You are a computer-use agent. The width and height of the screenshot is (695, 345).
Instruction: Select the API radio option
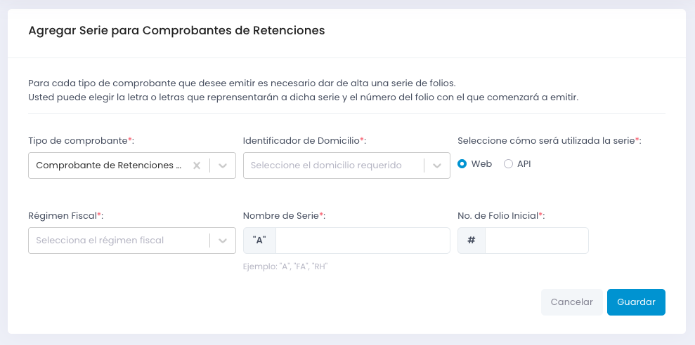(x=508, y=164)
